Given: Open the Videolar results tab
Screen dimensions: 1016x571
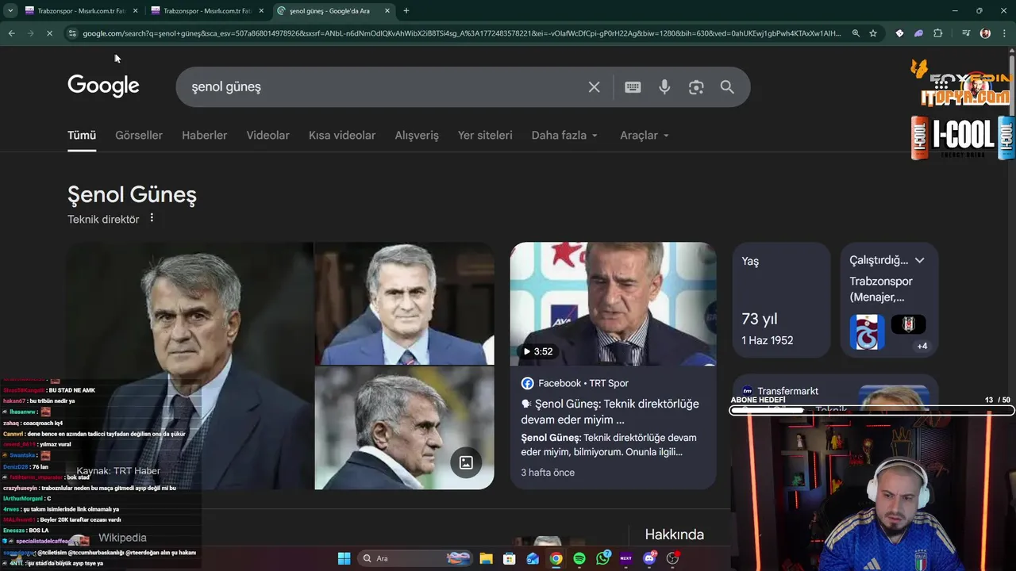Looking at the screenshot, I should click(x=267, y=136).
